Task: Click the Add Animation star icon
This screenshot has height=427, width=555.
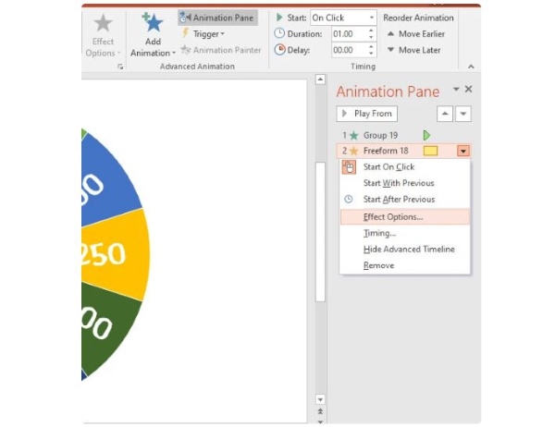Action: coord(153,23)
